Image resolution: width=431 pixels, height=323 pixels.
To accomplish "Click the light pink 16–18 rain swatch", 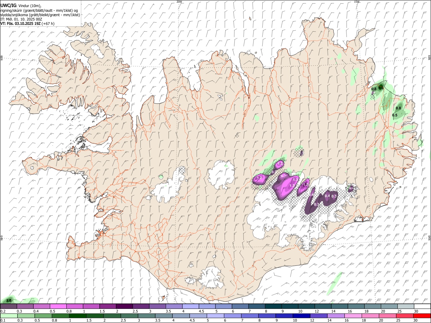I will point(353,316).
